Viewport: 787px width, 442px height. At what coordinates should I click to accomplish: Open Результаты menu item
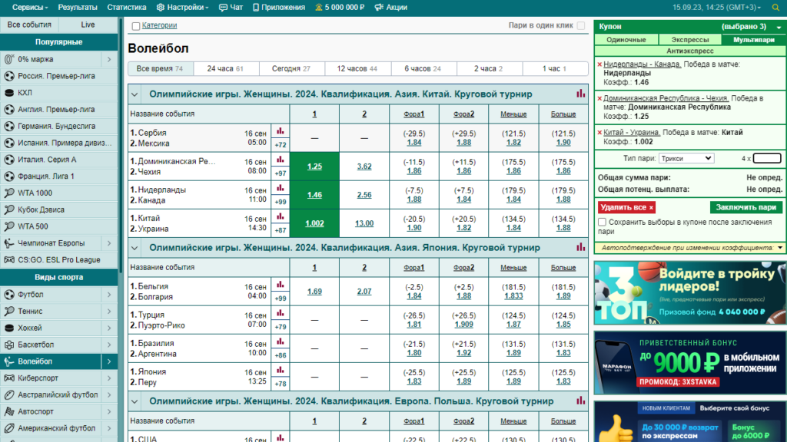click(78, 8)
